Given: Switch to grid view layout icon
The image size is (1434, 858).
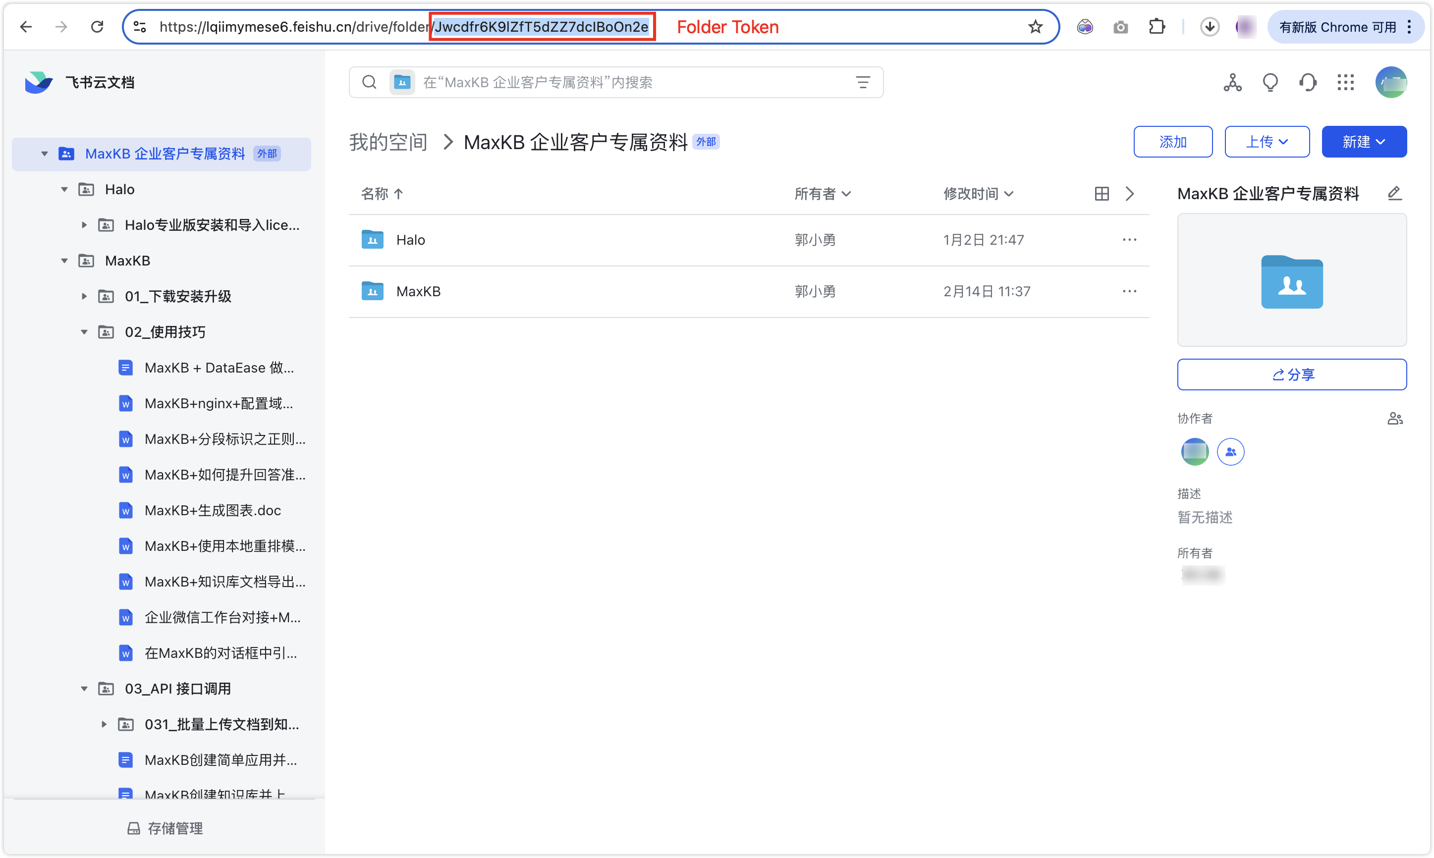Looking at the screenshot, I should pyautogui.click(x=1102, y=194).
